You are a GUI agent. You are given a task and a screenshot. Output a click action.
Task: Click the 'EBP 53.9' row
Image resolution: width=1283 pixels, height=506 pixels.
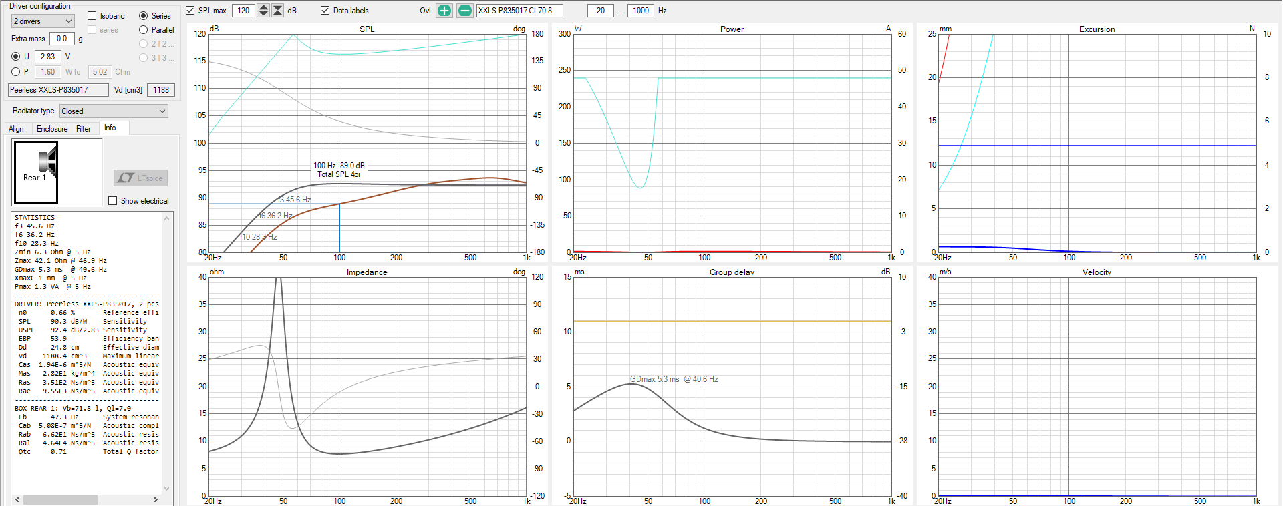(88, 339)
